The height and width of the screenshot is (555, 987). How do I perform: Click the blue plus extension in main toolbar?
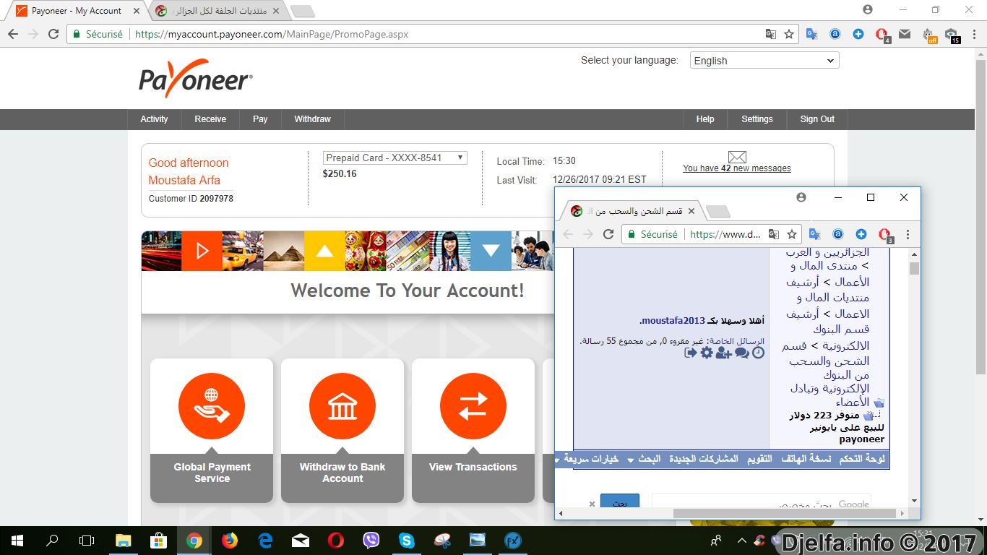click(x=858, y=34)
